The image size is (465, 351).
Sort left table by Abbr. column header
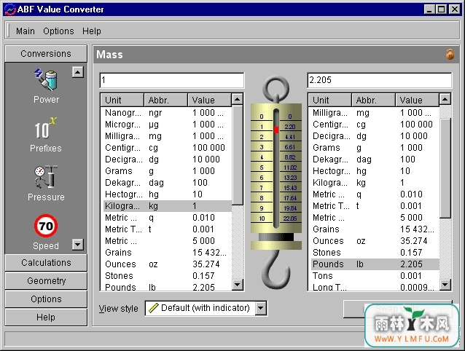click(x=165, y=100)
